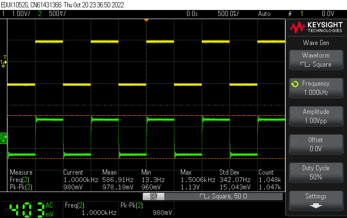This screenshot has width=347, height=218.
Task: Open the Duty Cycle 50% softkey
Action: pyautogui.click(x=316, y=172)
